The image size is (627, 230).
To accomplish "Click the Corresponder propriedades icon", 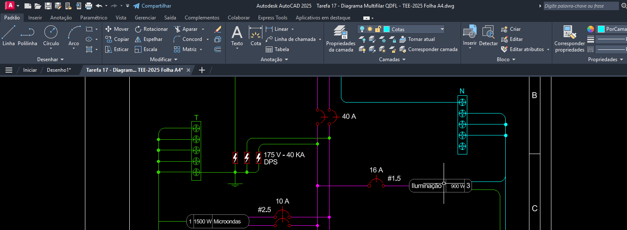I will [x=570, y=38].
